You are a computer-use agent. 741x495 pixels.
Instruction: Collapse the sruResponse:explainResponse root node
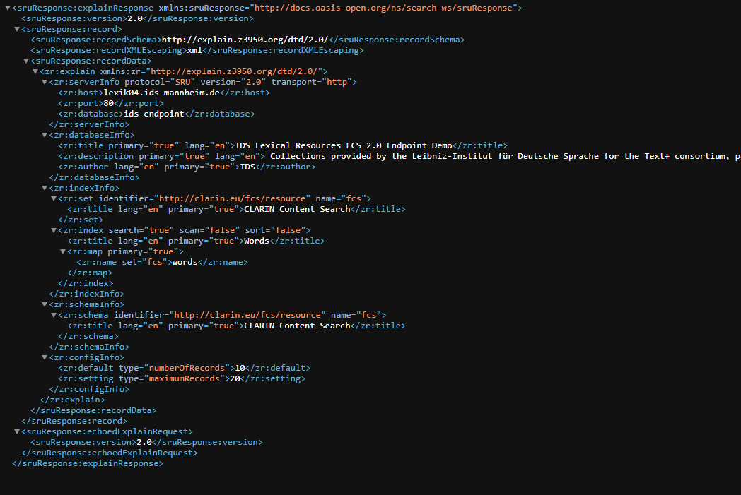click(x=8, y=8)
